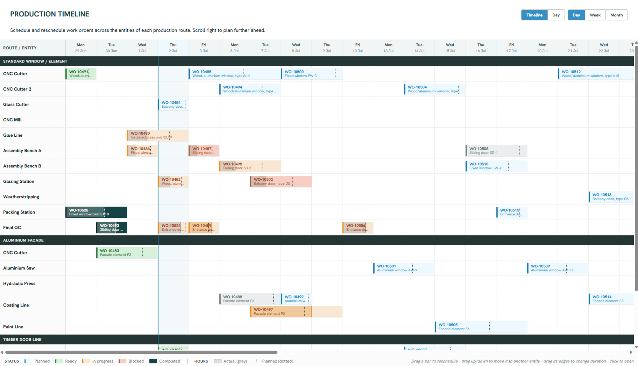Click work order WO-10504 bar
Screen dimensions: 638x366
(x=435, y=89)
